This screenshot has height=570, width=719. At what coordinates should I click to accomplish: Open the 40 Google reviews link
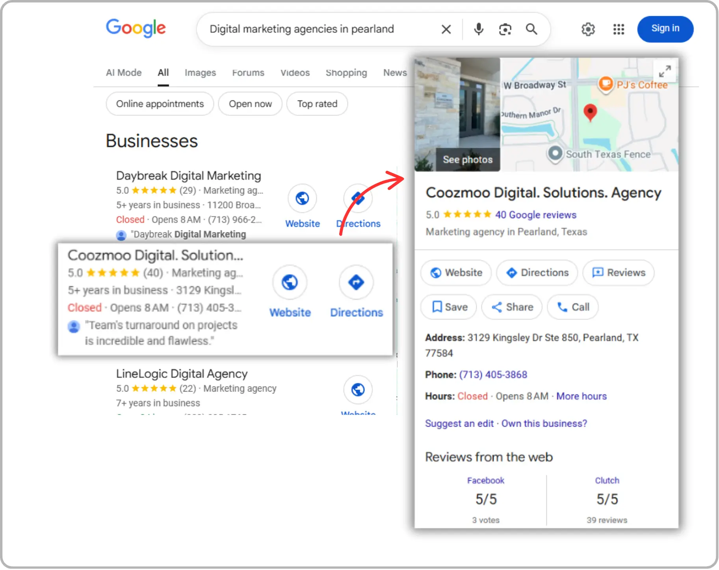click(535, 215)
